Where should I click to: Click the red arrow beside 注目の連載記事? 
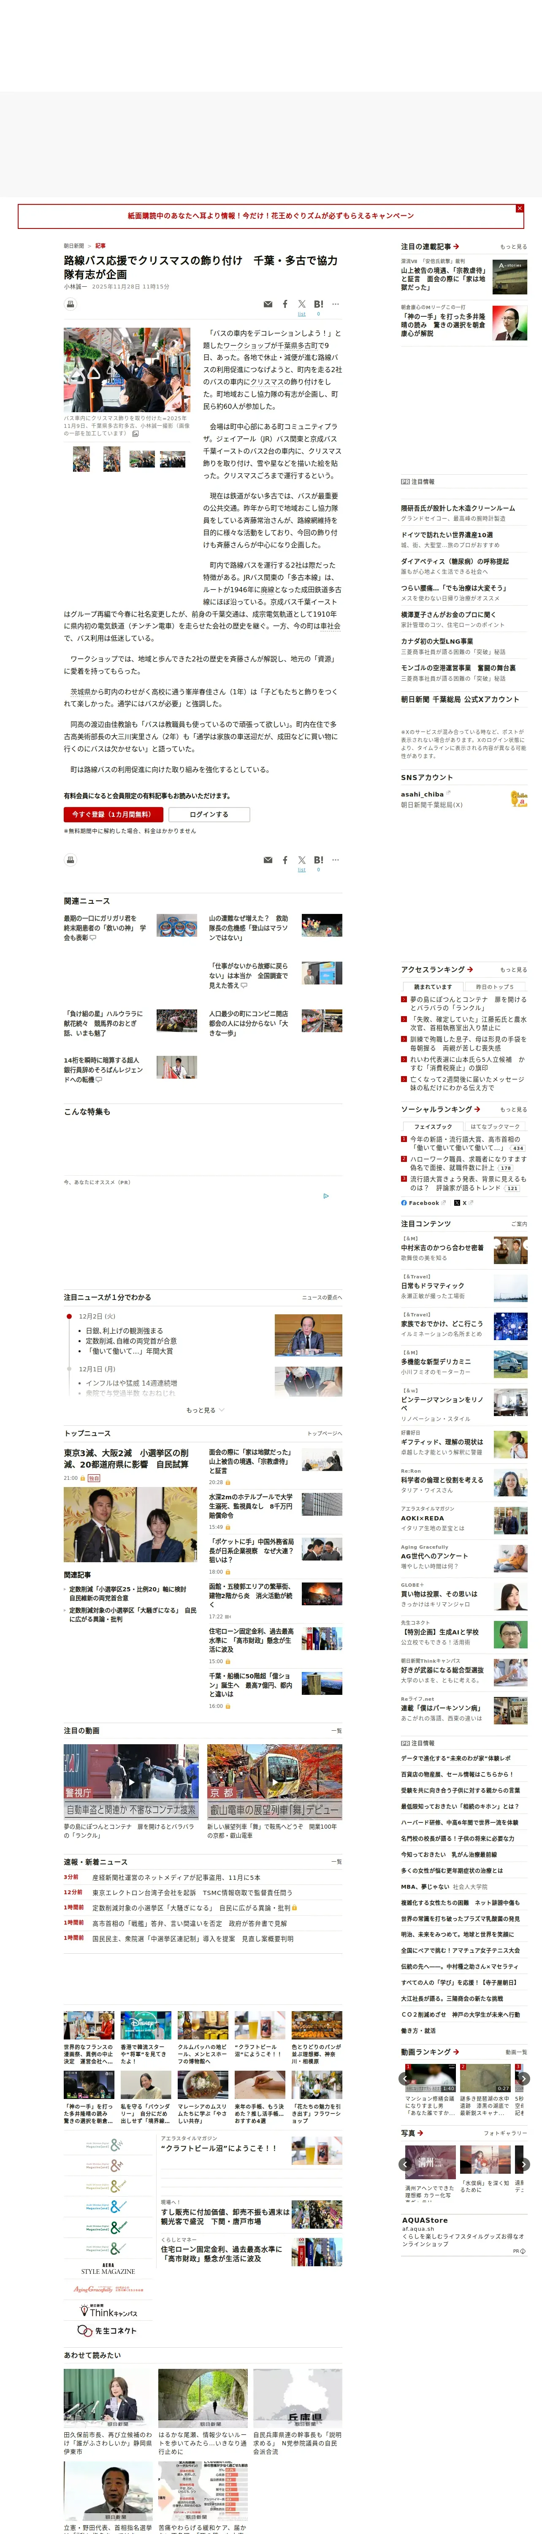[x=456, y=247]
